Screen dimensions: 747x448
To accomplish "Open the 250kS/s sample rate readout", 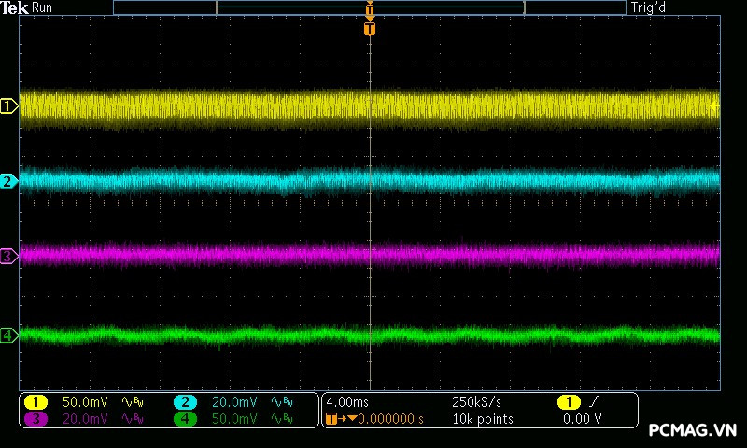I will click(x=476, y=402).
